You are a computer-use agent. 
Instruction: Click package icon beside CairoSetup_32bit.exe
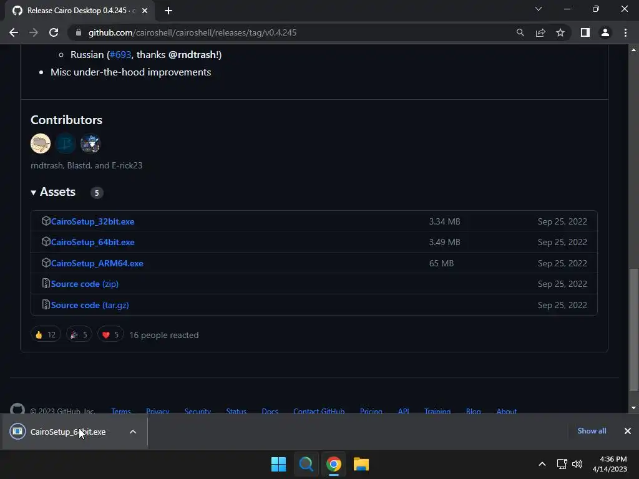46,221
